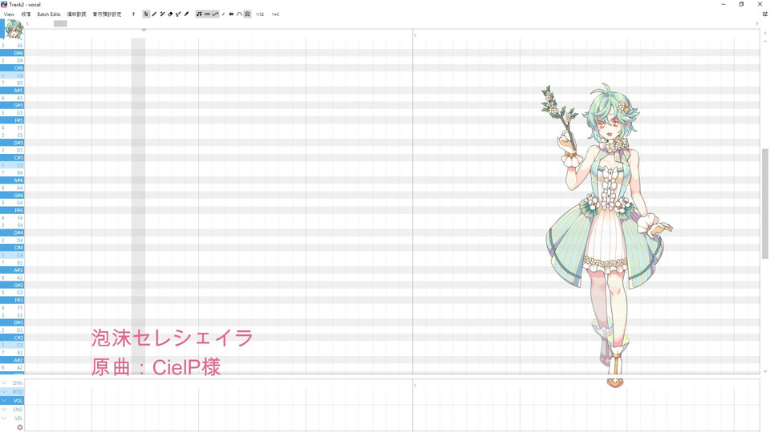The image size is (770, 433).
Task: Expand the VEL expression chevron
Action: [x=4, y=419]
